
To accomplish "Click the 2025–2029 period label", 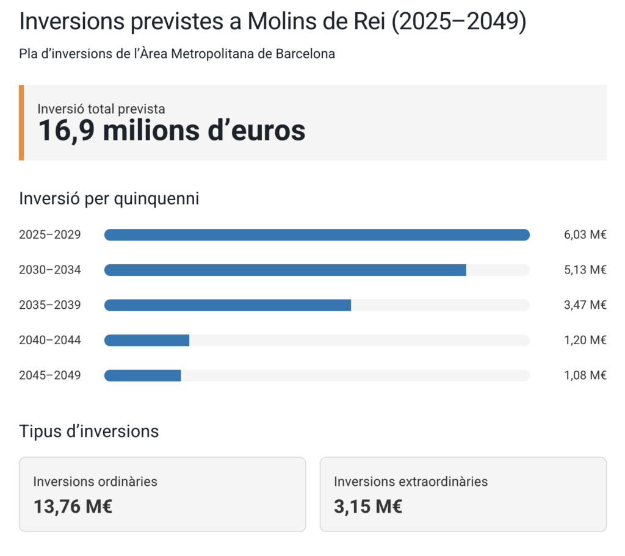I will (50, 235).
